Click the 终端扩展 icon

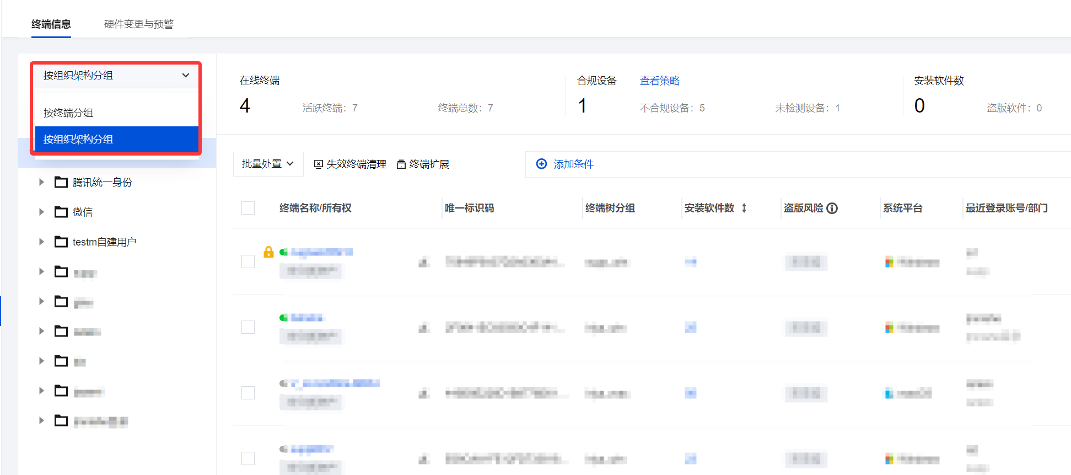[x=401, y=164]
